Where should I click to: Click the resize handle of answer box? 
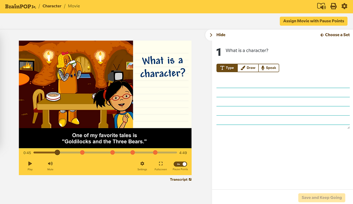(x=349, y=128)
